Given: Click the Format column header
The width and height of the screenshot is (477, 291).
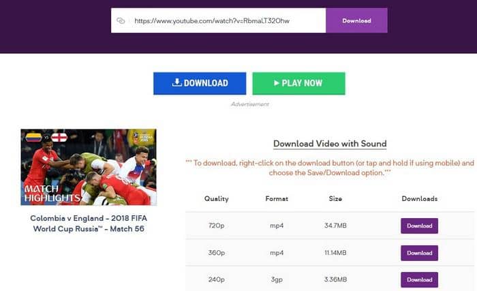Looking at the screenshot, I should click(x=277, y=199).
